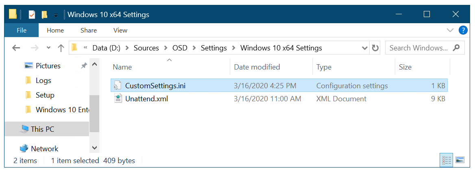The width and height of the screenshot is (475, 170).
Task: Go up one folder level arrow
Action: 61,48
